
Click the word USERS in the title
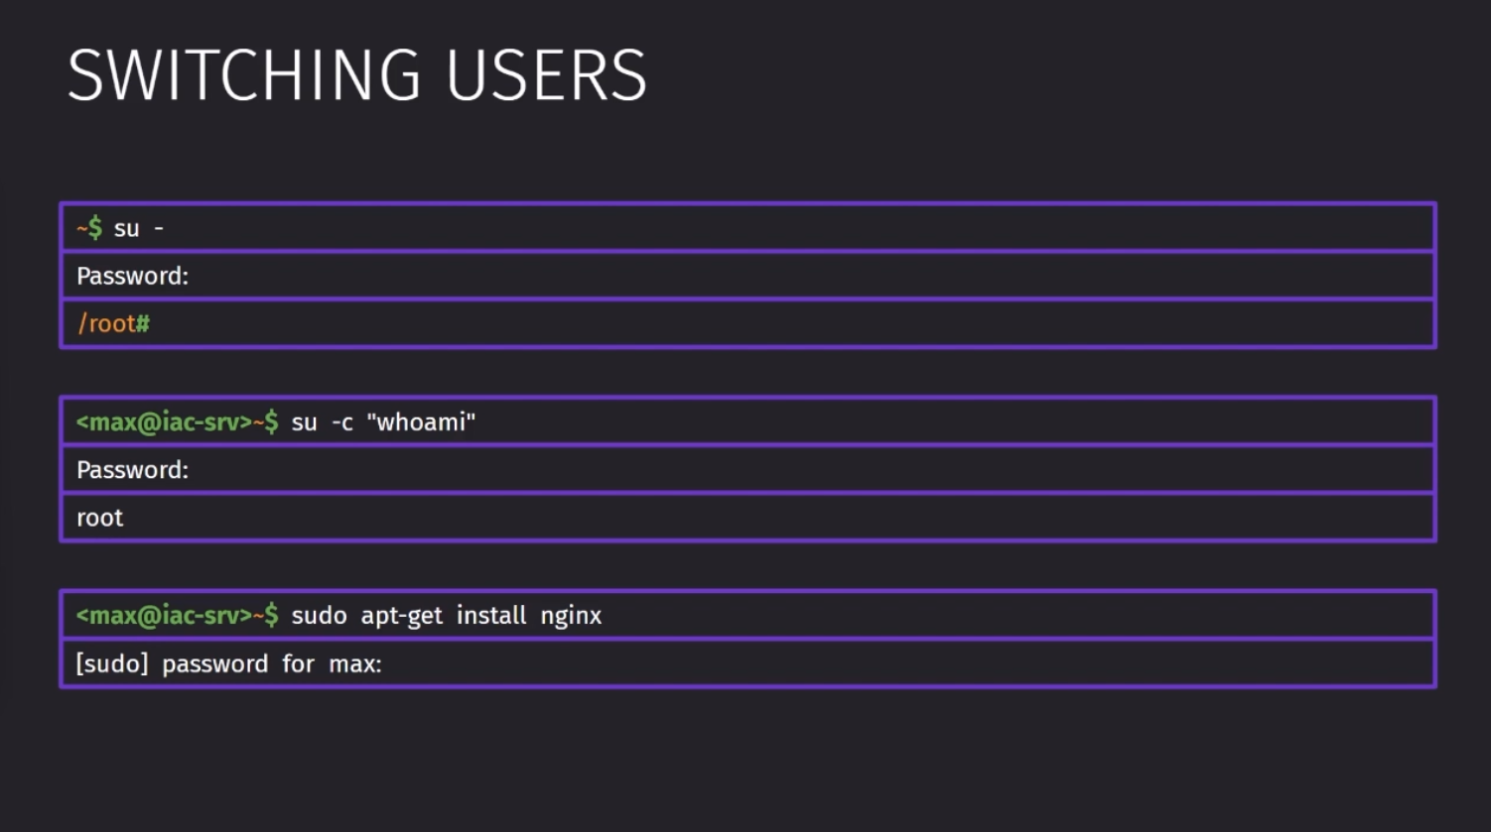pyautogui.click(x=547, y=75)
